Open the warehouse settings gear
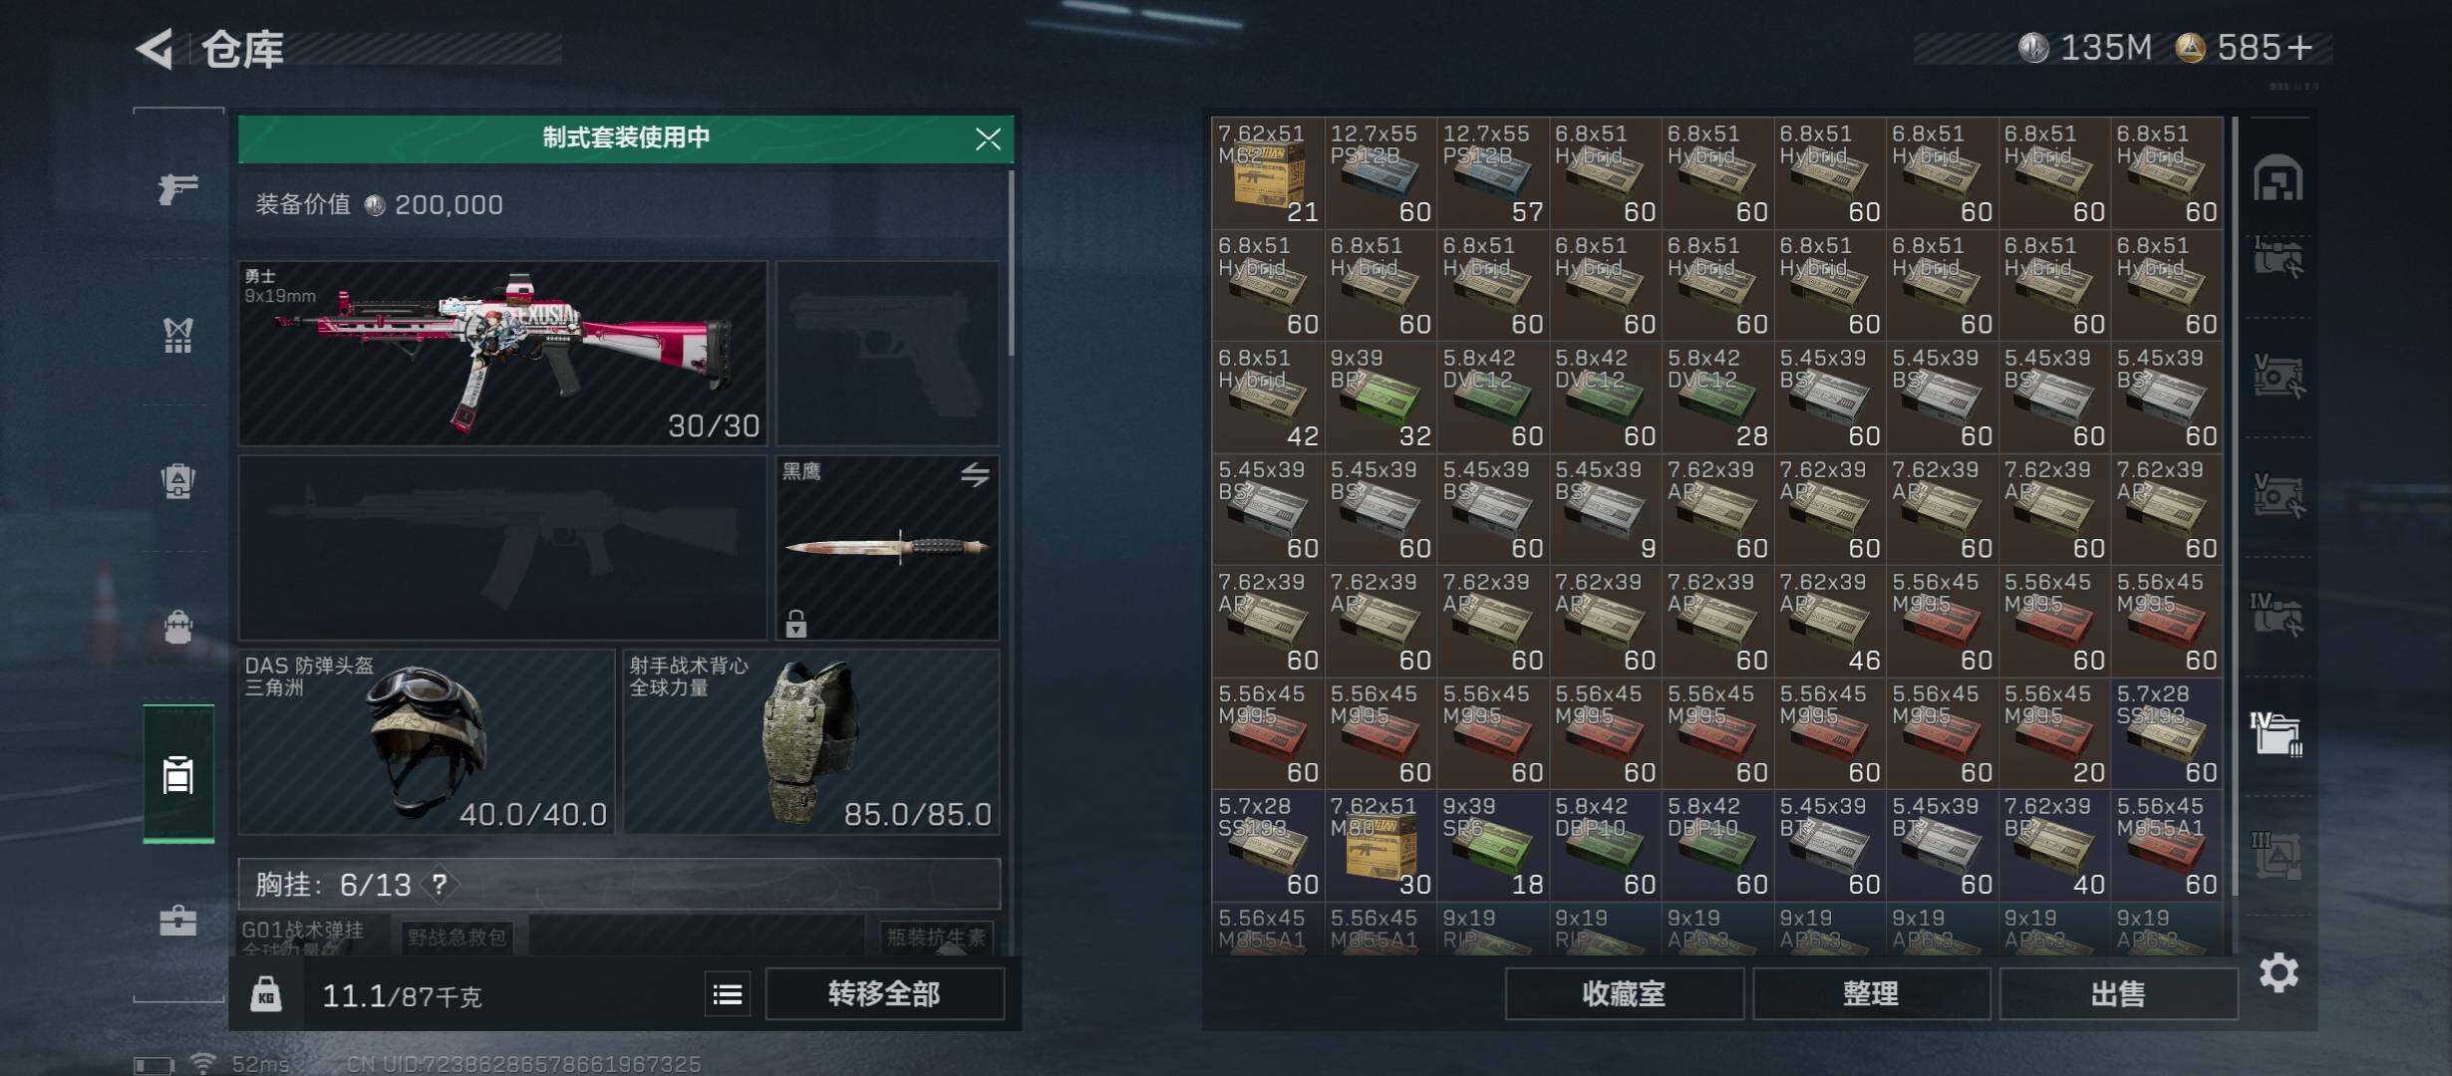 click(x=2279, y=971)
